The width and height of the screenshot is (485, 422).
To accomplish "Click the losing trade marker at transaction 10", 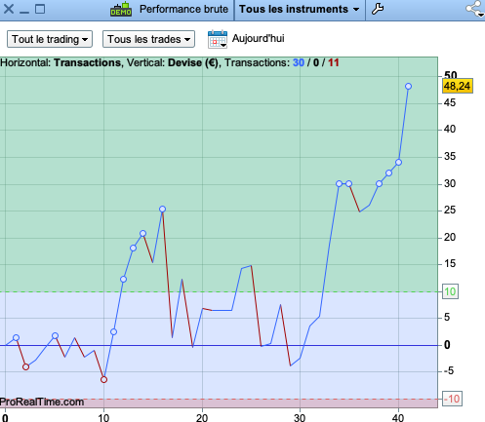I will [103, 379].
